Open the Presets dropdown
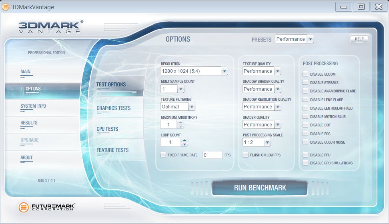This screenshot has height=224, width=389. click(294, 39)
